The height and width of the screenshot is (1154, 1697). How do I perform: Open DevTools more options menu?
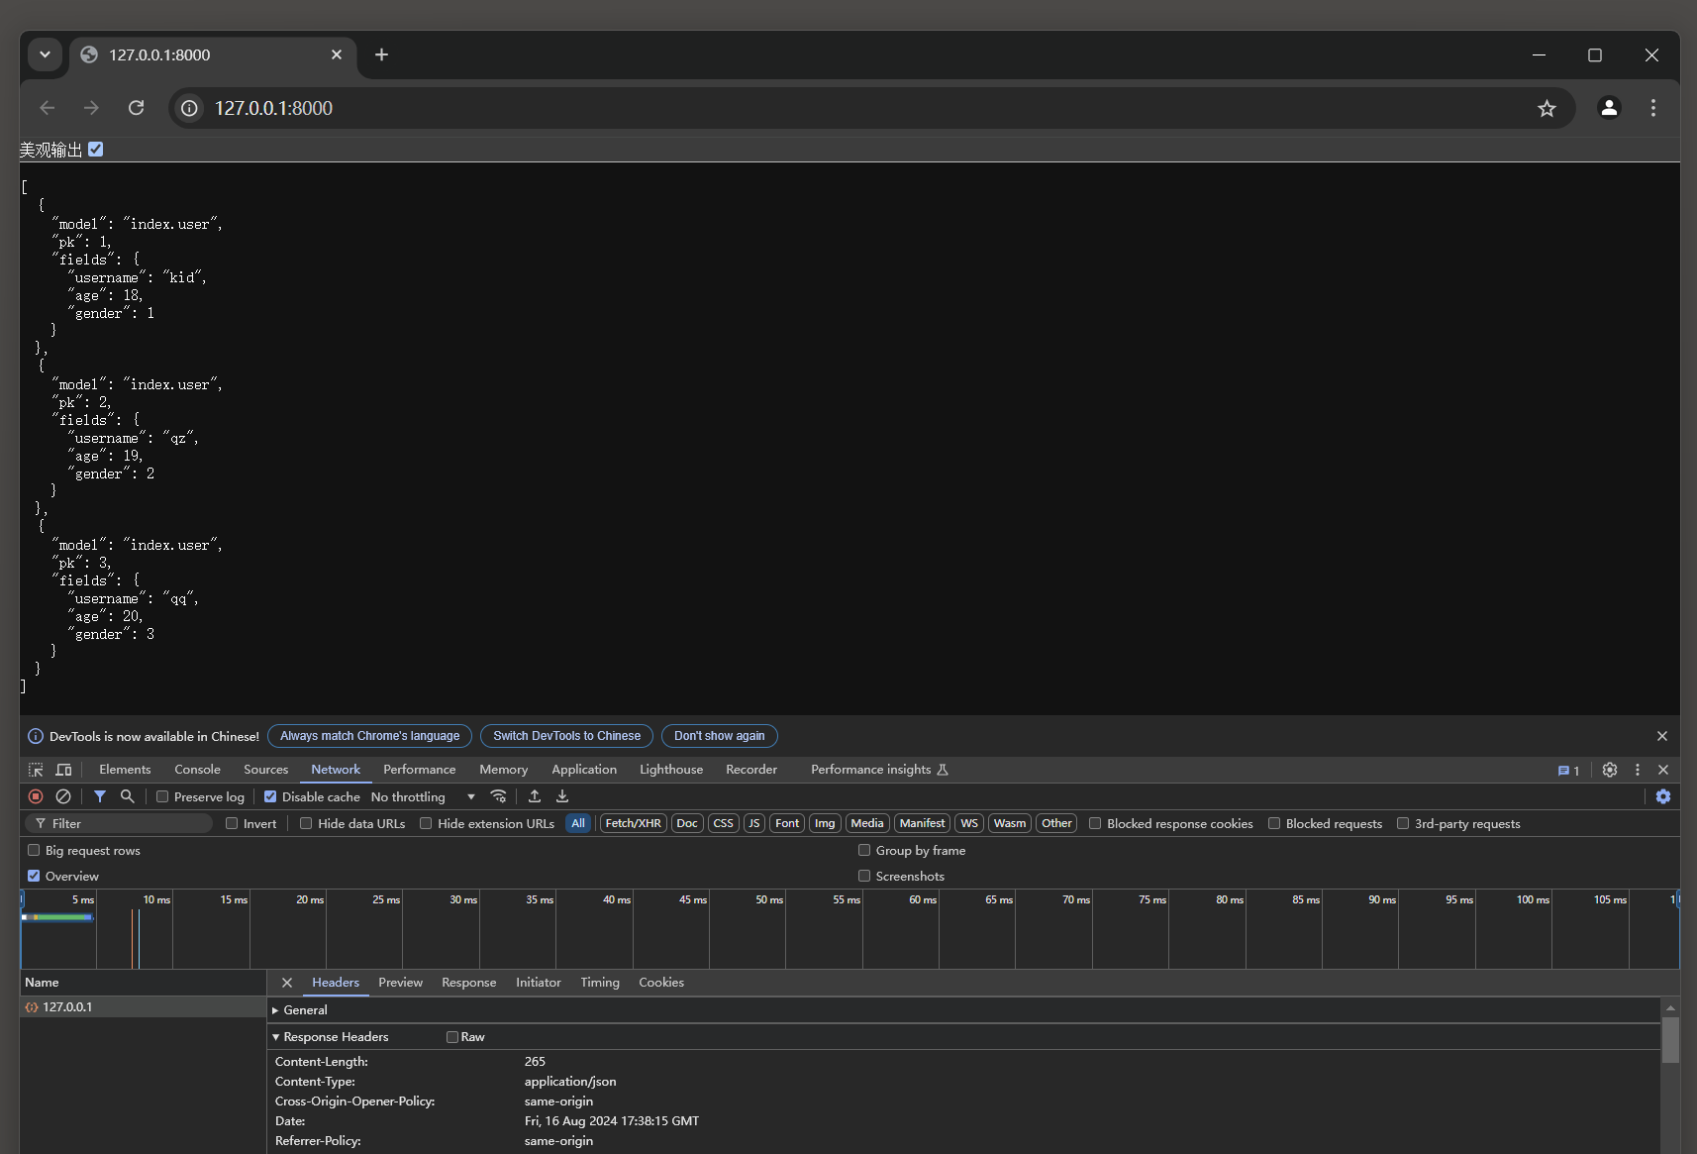click(x=1638, y=770)
